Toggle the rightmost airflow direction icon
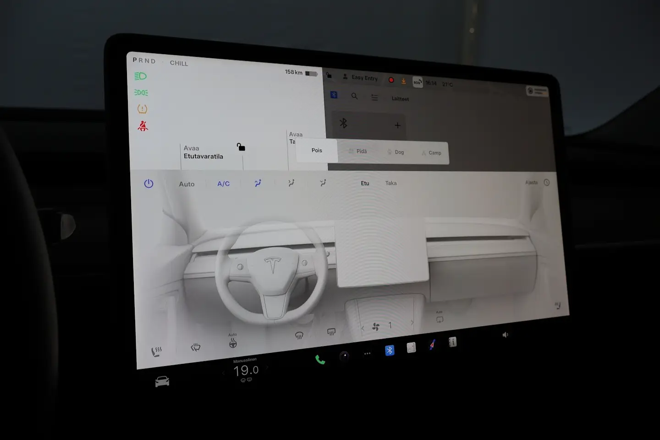Viewport: 660px width, 440px height. pos(323,183)
